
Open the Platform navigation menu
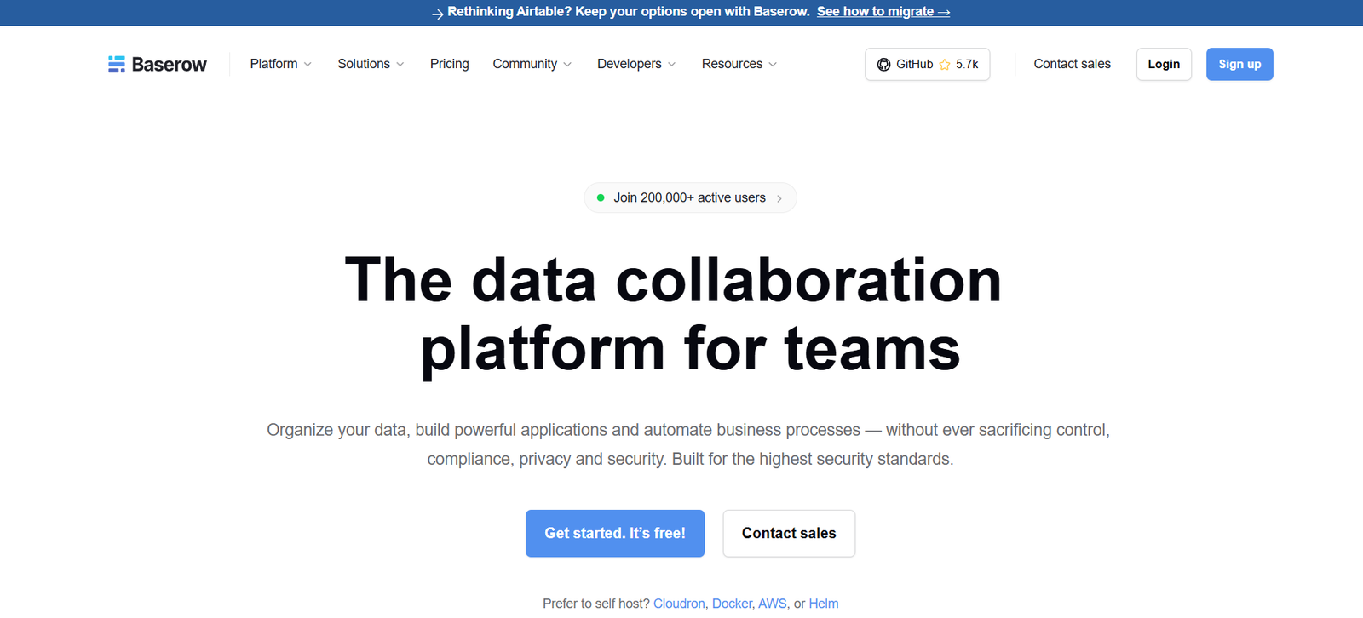tap(281, 64)
